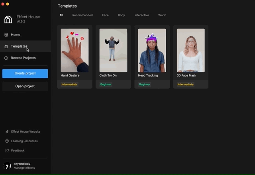The width and height of the screenshot is (255, 175).
Task: Click the Cloth Try On title text
Action: (108, 75)
